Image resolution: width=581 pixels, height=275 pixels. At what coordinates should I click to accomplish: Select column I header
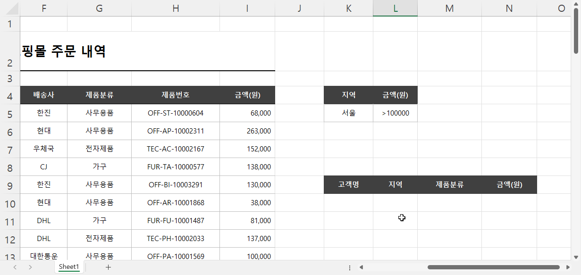[247, 8]
